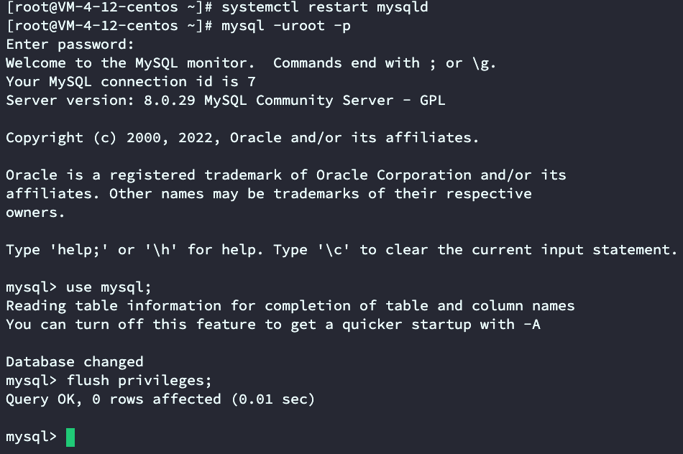Click the MySQL connection id line
Screen dimensions: 683x454
pyautogui.click(x=130, y=82)
